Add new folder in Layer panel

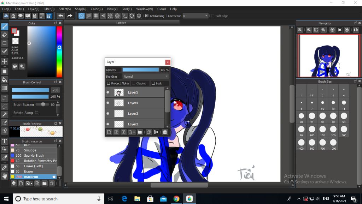140,132
